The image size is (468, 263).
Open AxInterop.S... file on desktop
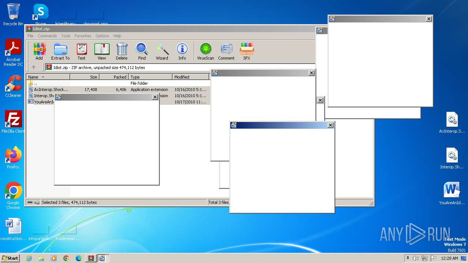coord(452,123)
